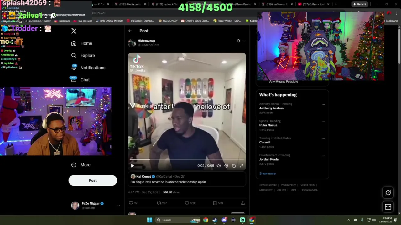This screenshot has height=225, width=401.
Task: Open options for Anthony Joshua trend
Action: pos(323,105)
